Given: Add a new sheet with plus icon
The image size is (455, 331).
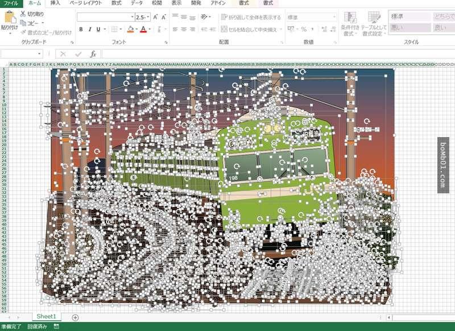Looking at the screenshot, I should (75, 317).
